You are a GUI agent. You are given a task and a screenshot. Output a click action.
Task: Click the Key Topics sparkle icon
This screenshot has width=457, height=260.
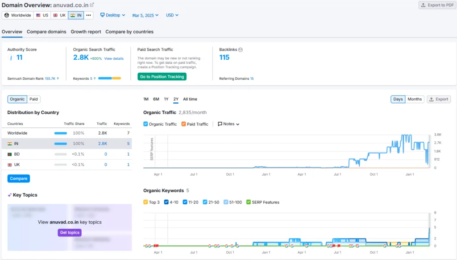coord(9,195)
